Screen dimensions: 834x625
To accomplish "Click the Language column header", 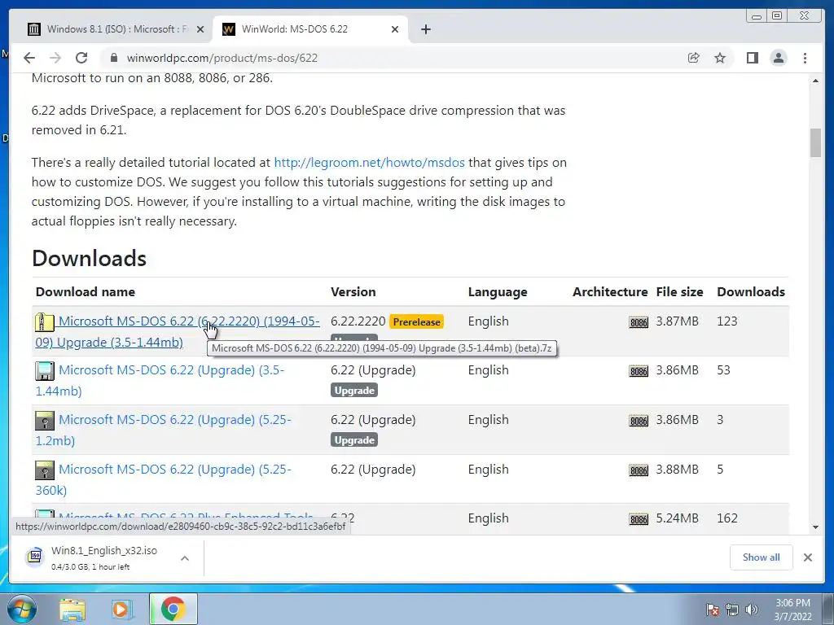I will click(498, 292).
